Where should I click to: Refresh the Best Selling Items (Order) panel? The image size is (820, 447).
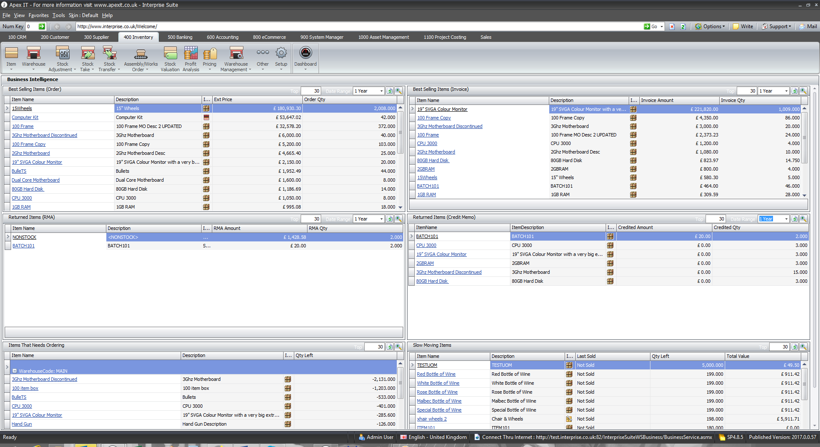tap(389, 91)
